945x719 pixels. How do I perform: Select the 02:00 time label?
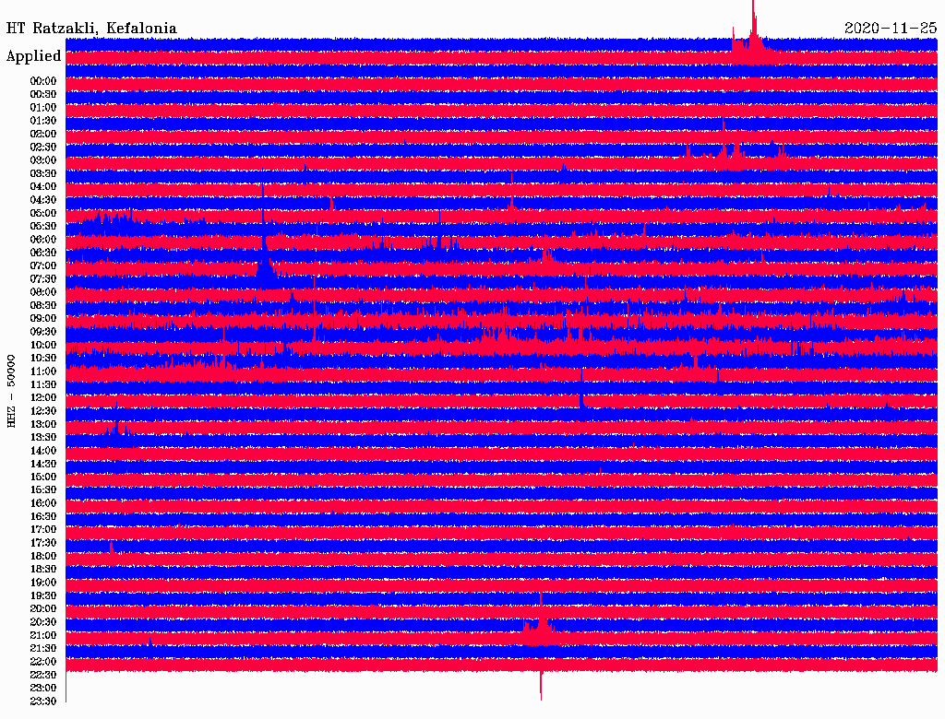coord(43,135)
